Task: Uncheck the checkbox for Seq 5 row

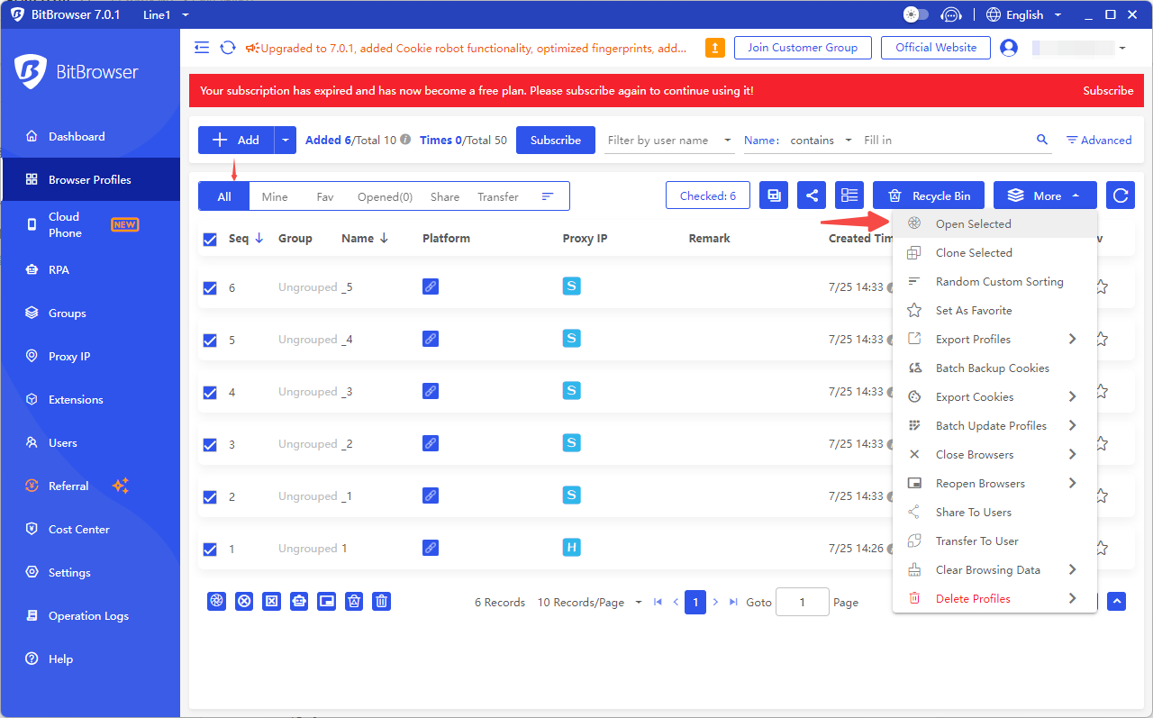Action: pos(210,341)
